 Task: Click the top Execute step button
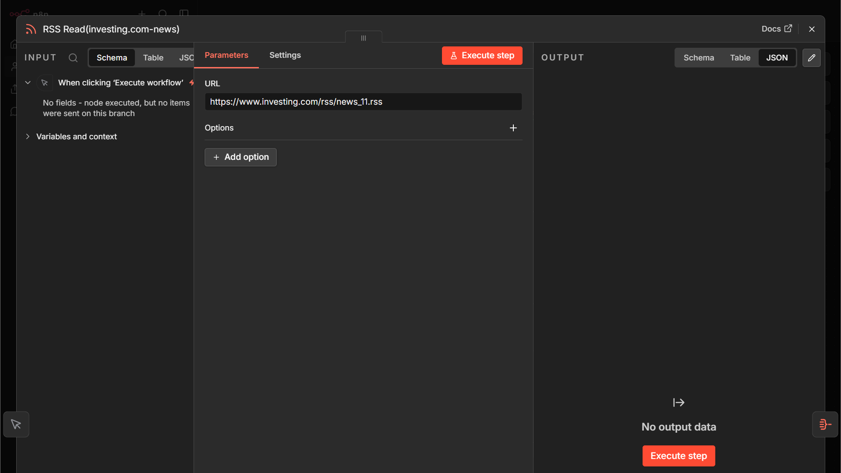(x=482, y=56)
